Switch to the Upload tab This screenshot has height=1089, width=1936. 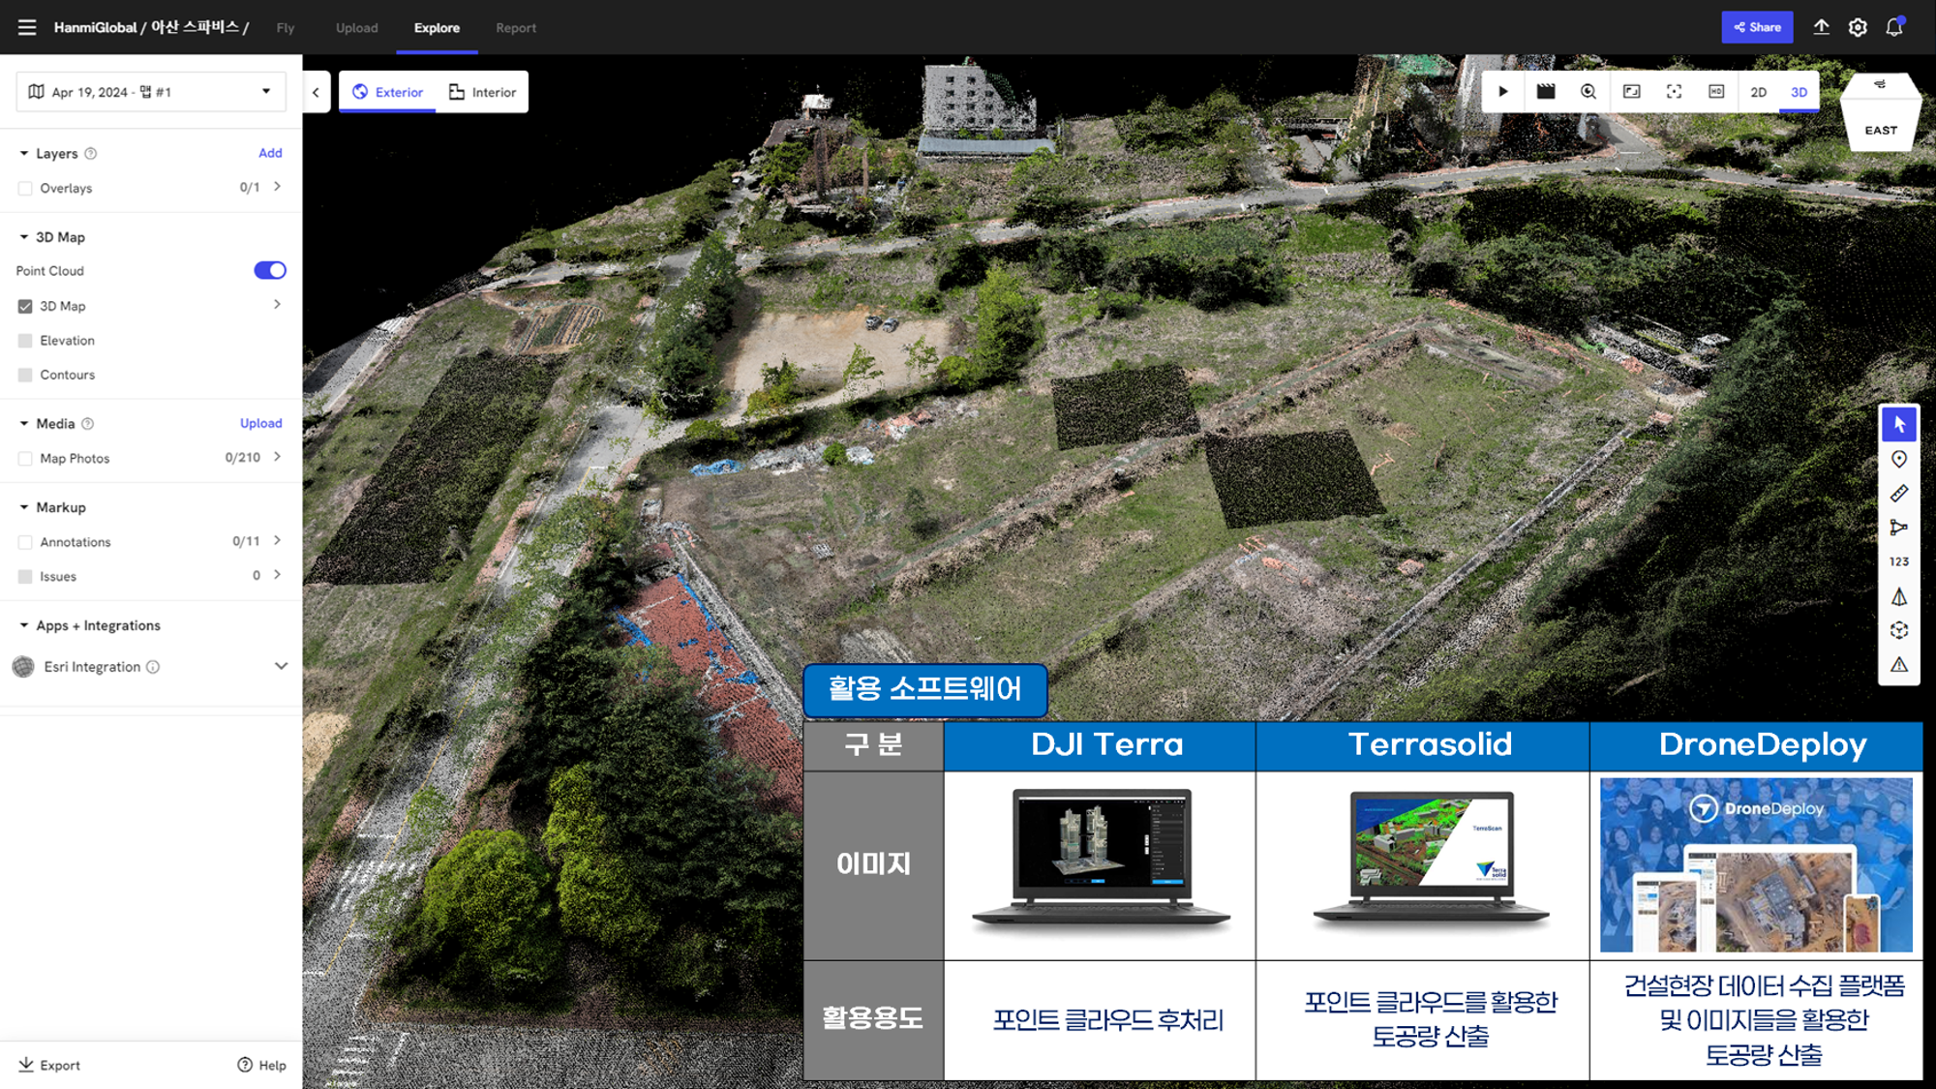(x=357, y=28)
